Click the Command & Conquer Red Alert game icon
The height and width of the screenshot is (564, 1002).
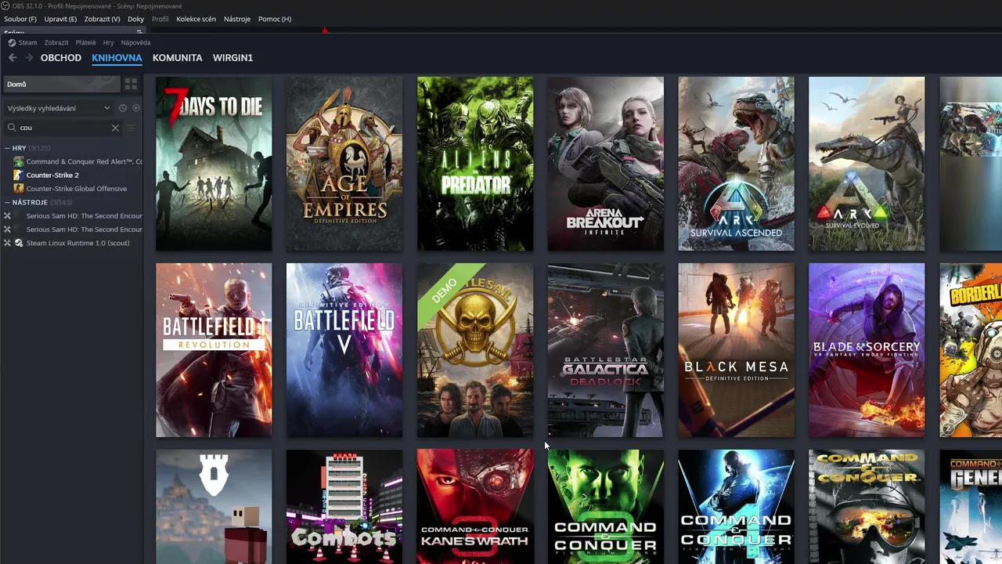pyautogui.click(x=19, y=161)
